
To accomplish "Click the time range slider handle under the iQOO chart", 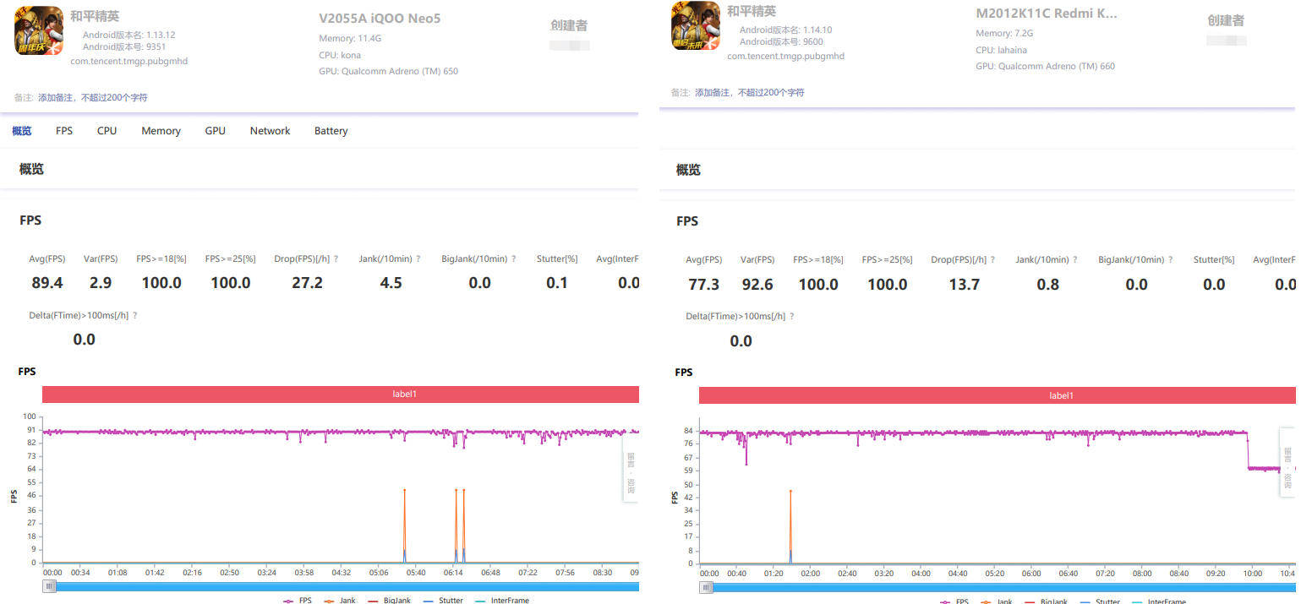I will coord(50,585).
